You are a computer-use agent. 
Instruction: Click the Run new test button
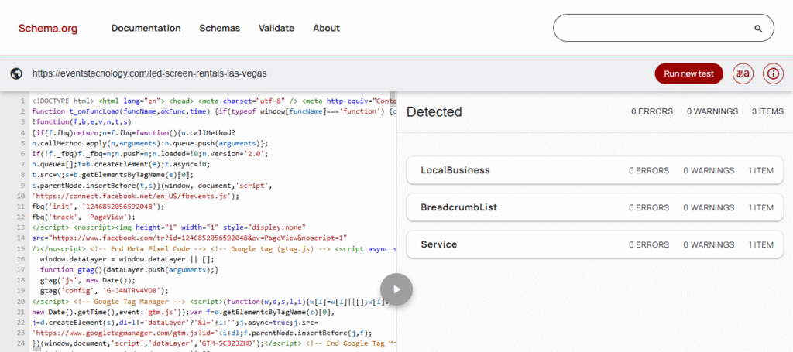(688, 73)
